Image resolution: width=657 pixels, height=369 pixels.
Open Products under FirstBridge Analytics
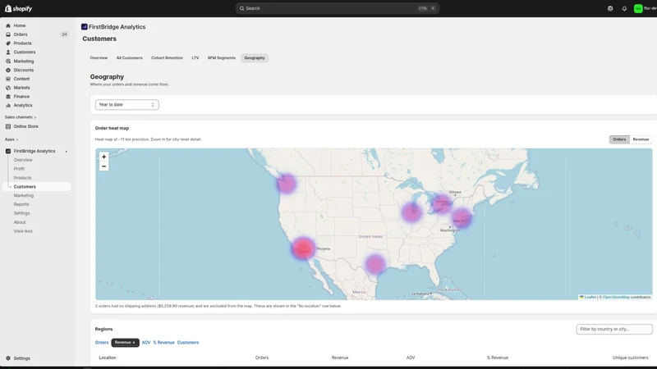point(22,178)
